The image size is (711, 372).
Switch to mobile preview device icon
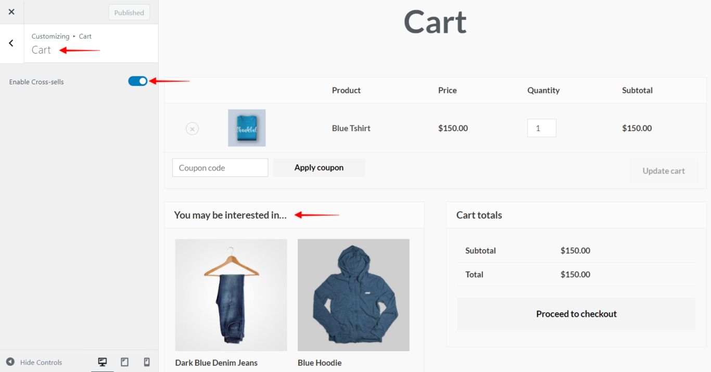coord(147,362)
